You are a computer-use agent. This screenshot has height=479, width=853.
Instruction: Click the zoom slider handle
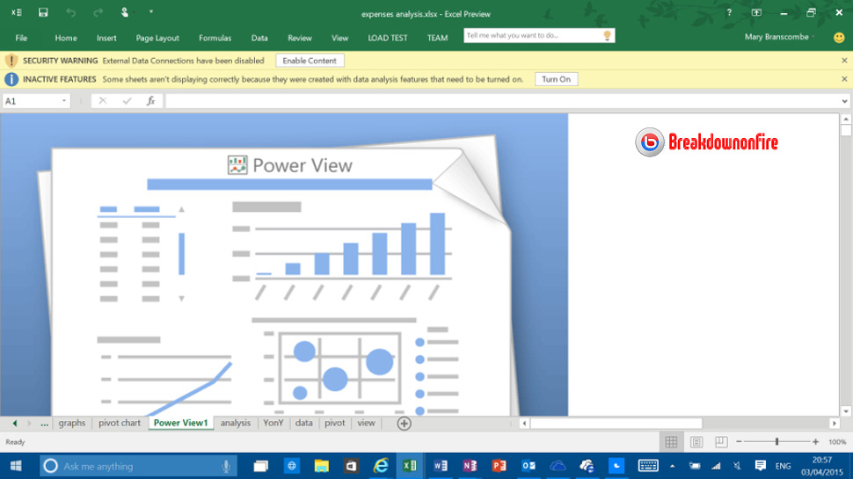(x=776, y=442)
